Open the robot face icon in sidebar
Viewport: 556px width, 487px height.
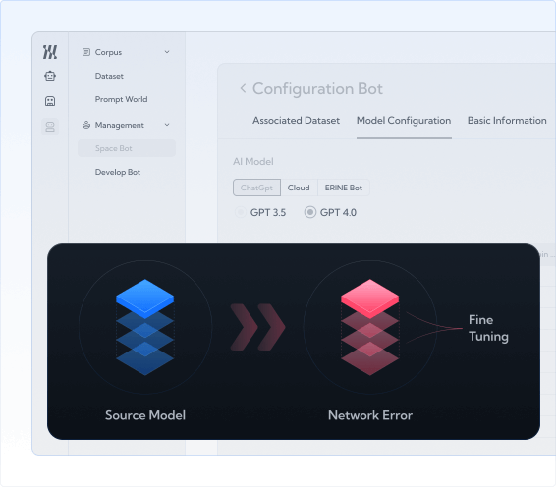coord(50,76)
